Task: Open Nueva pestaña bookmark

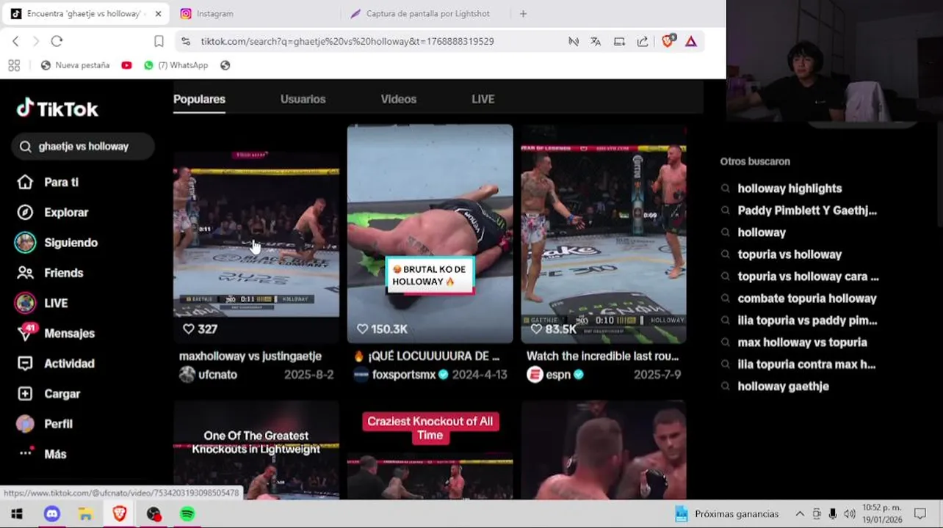Action: pos(75,65)
